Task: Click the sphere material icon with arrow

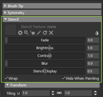Action: click(33, 33)
